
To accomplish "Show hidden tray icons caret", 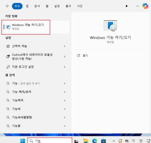I will [x=114, y=141].
